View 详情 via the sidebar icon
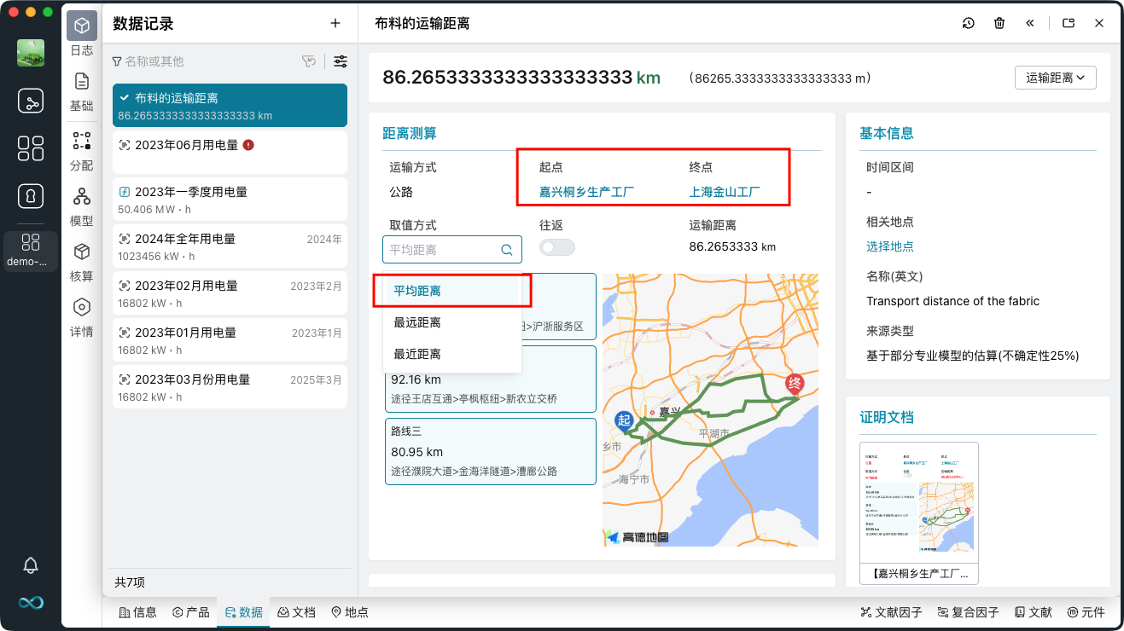1124x631 pixels. pyautogui.click(x=82, y=315)
